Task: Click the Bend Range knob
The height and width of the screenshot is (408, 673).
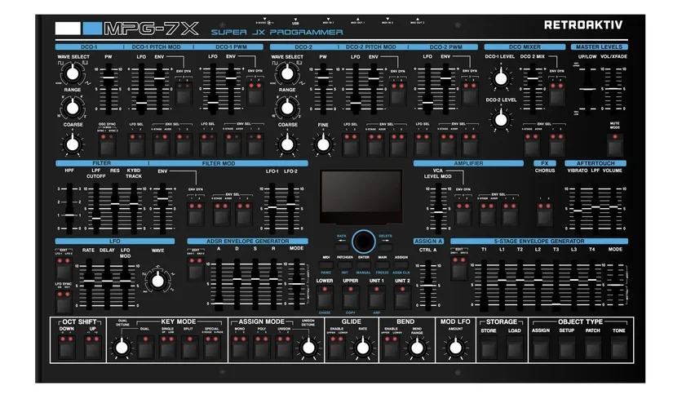Action: (417, 348)
